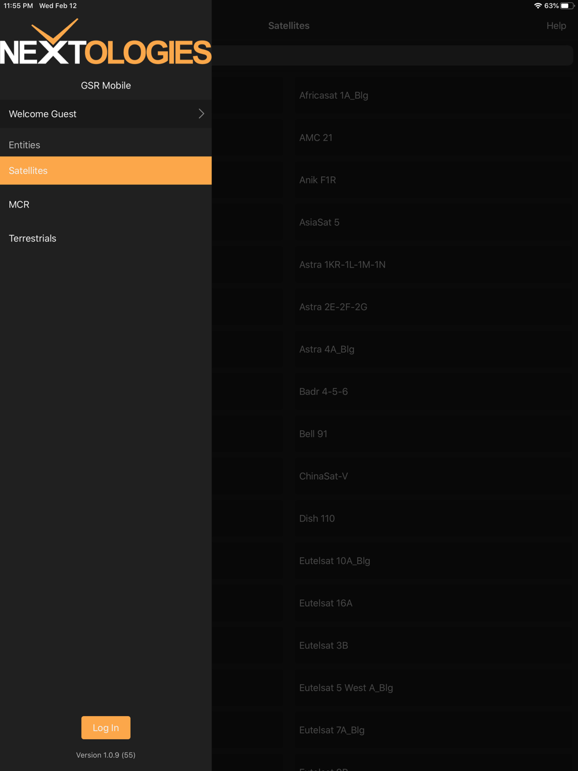The width and height of the screenshot is (578, 771).
Task: Click the Nextologies logo
Action: (x=106, y=42)
